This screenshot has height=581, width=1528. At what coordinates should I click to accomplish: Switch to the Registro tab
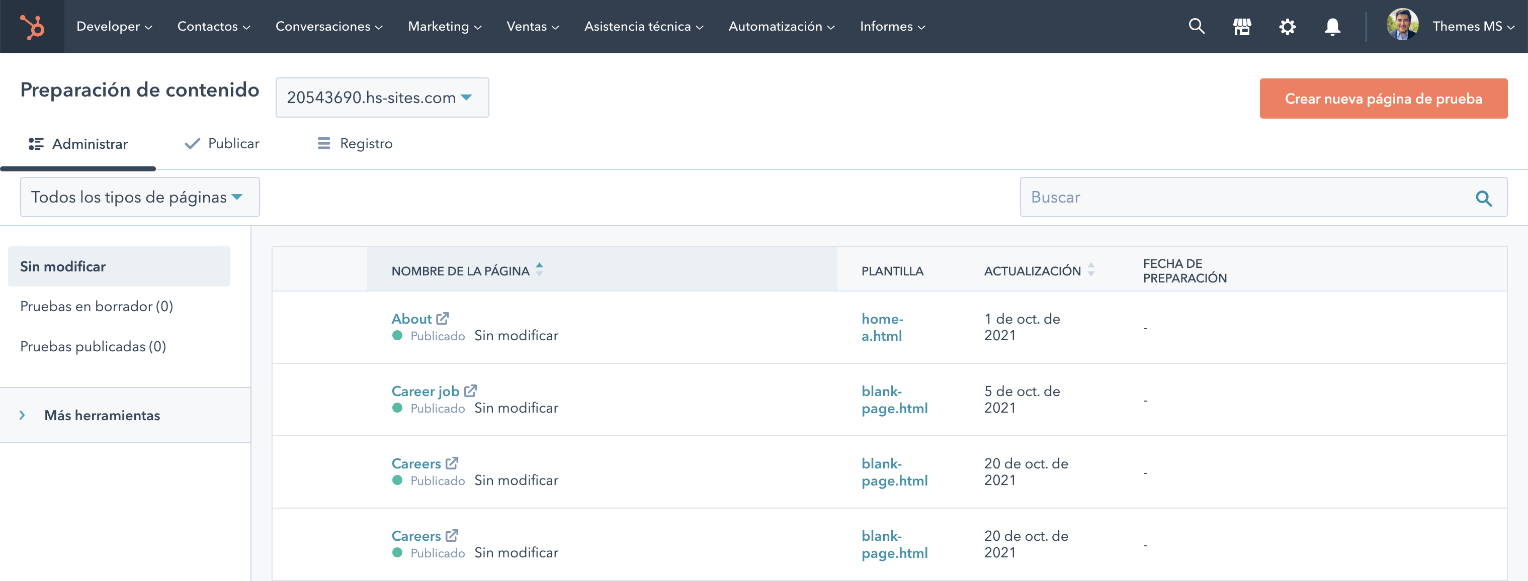click(x=355, y=143)
